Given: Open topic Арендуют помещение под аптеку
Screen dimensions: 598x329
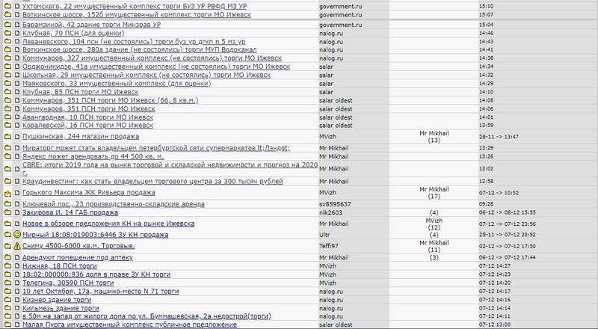Looking at the screenshot, I should click(x=78, y=257).
